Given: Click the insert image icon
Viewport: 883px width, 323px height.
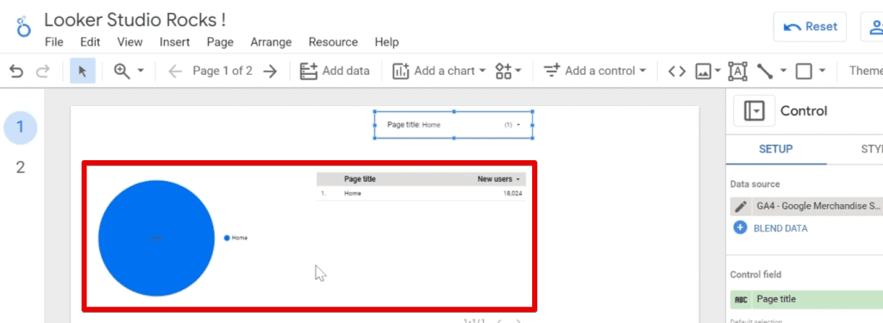Looking at the screenshot, I should tap(703, 71).
